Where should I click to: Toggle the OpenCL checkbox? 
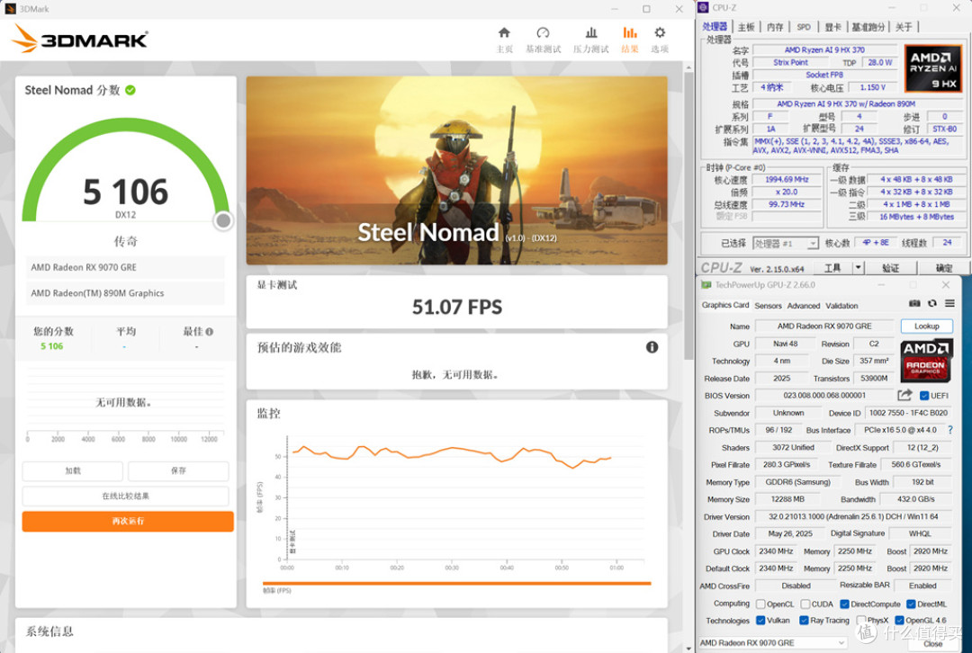(760, 604)
